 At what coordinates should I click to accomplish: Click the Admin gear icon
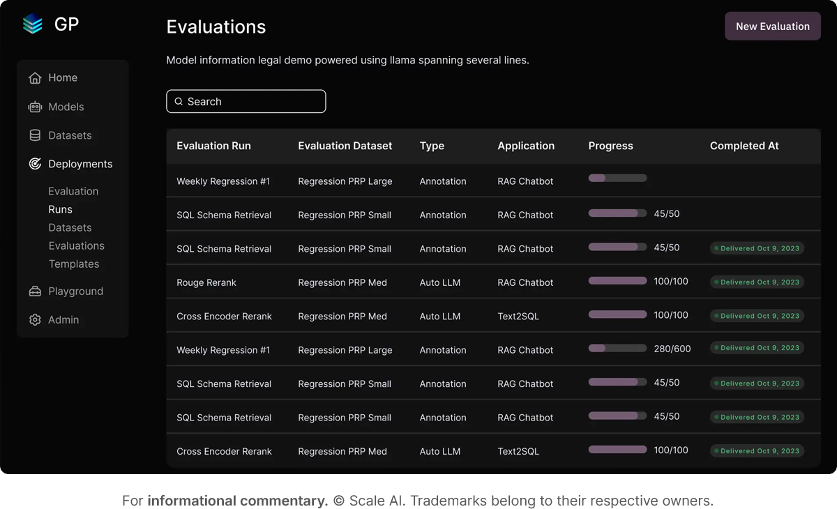33,319
